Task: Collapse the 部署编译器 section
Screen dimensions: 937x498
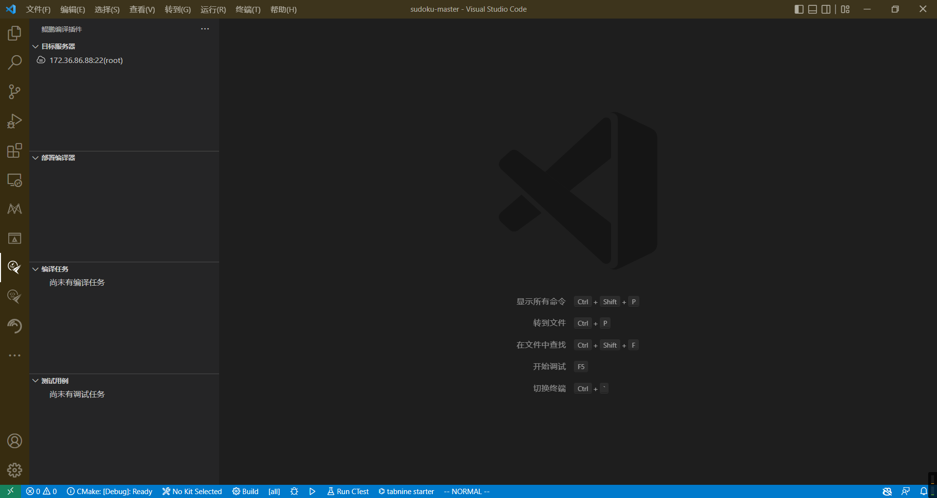Action: pos(35,158)
